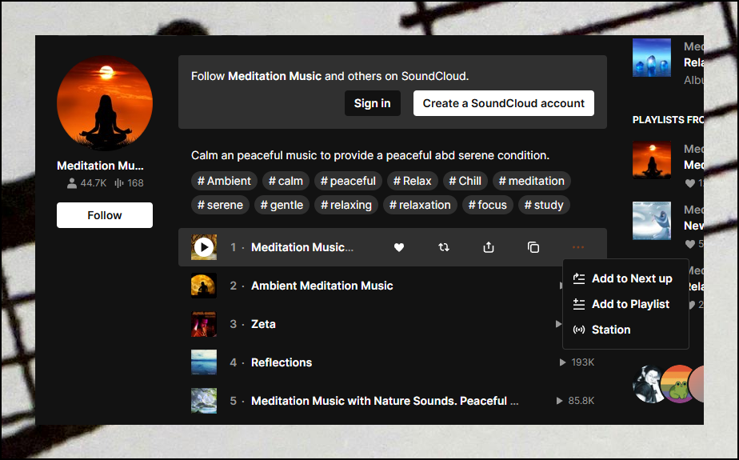This screenshot has width=739, height=460.
Task: Open the # focus tag
Action: click(487, 205)
